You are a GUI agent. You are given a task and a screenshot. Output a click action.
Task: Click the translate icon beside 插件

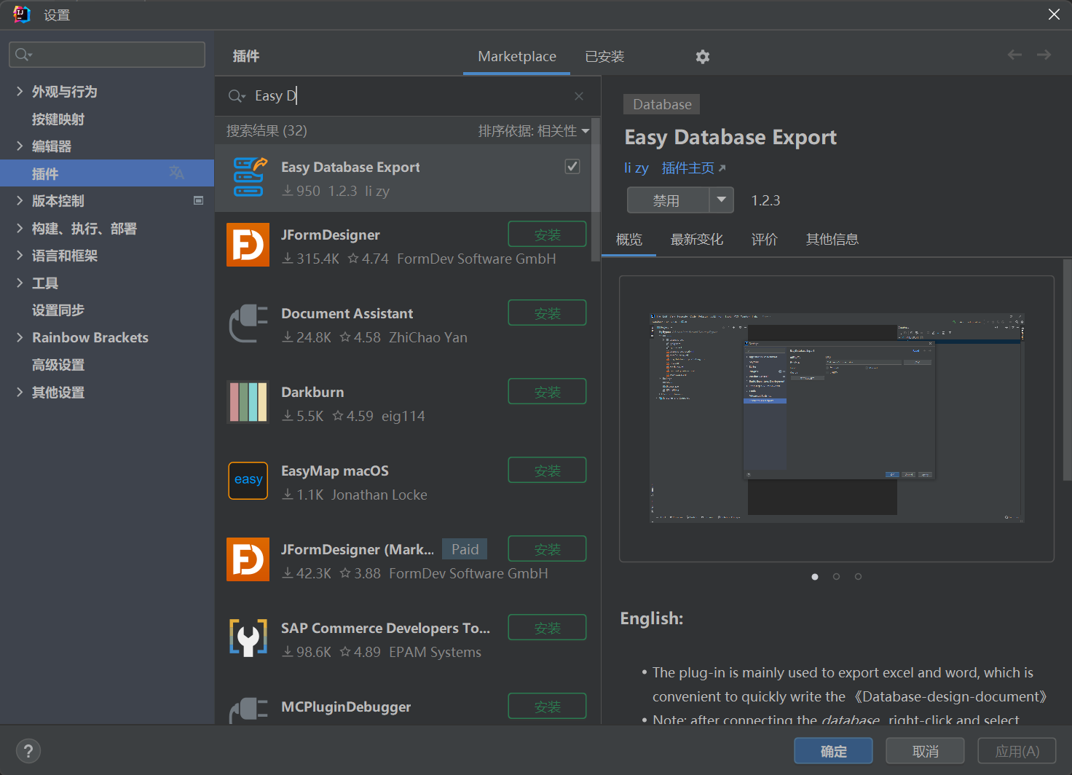point(176,173)
